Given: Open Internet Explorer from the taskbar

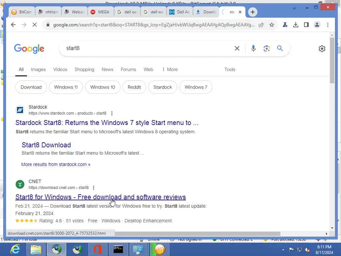Looking at the screenshot, I should pyautogui.click(x=15, y=249).
